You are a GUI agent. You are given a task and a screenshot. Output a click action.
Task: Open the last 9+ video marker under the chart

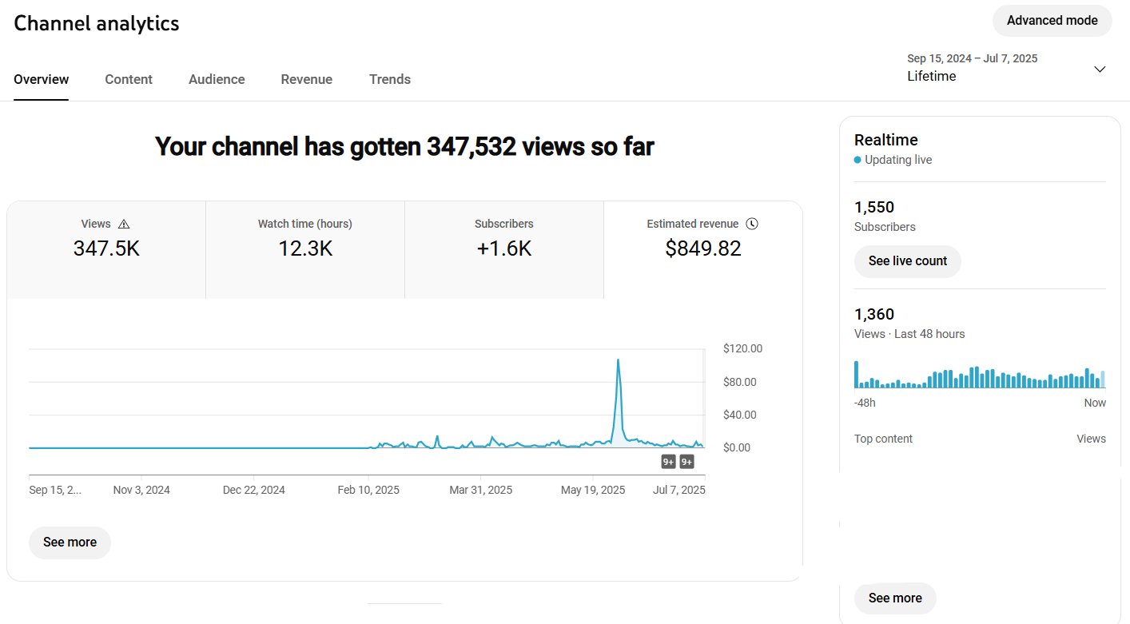(x=686, y=462)
